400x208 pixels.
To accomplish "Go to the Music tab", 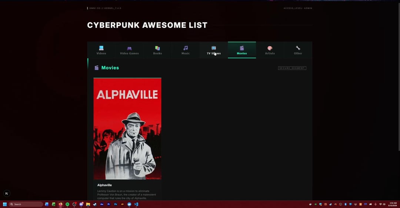I will (x=186, y=50).
